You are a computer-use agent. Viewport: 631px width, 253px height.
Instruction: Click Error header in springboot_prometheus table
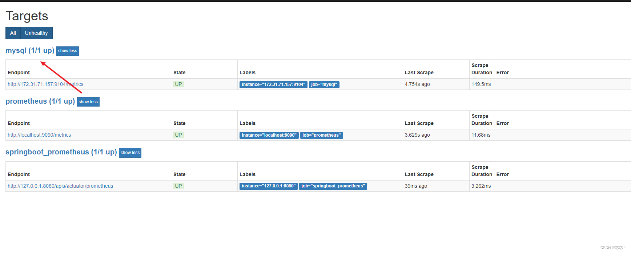click(x=503, y=174)
